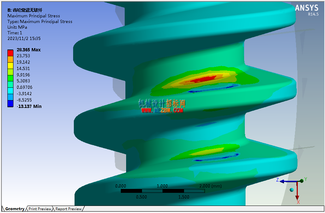The height and width of the screenshot is (213, 325).
Task: Click the yellow legend color band
Action: (x=10, y=65)
